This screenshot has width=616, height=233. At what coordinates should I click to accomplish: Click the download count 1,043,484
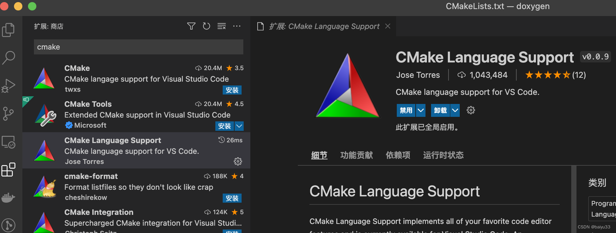tap(488, 75)
